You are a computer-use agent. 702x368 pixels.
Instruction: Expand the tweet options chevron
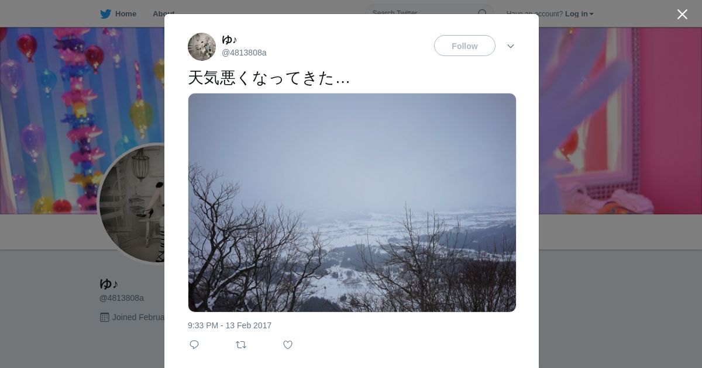point(511,46)
